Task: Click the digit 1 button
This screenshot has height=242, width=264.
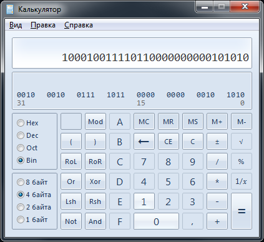Action: coord(144,201)
